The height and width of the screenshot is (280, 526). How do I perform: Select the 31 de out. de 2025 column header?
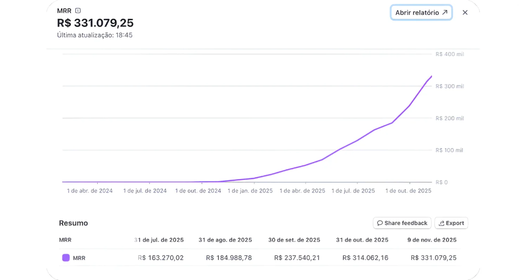point(362,240)
